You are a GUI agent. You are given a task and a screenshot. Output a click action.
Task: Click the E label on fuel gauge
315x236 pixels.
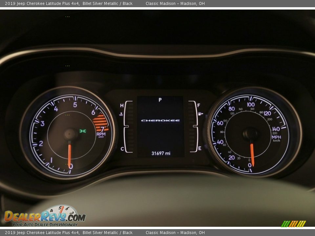[x=199, y=149]
